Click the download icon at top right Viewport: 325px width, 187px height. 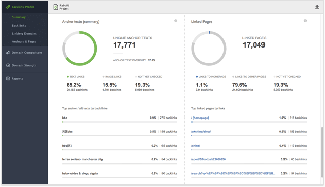click(x=317, y=7)
